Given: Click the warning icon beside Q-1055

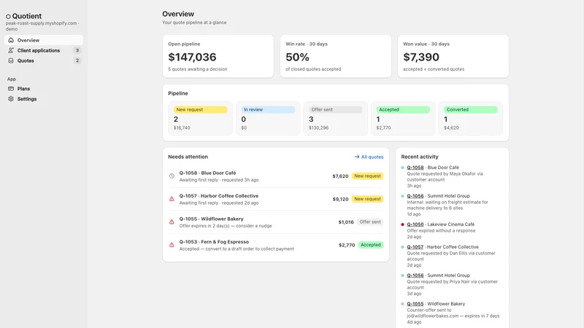Looking at the screenshot, I should point(172,222).
